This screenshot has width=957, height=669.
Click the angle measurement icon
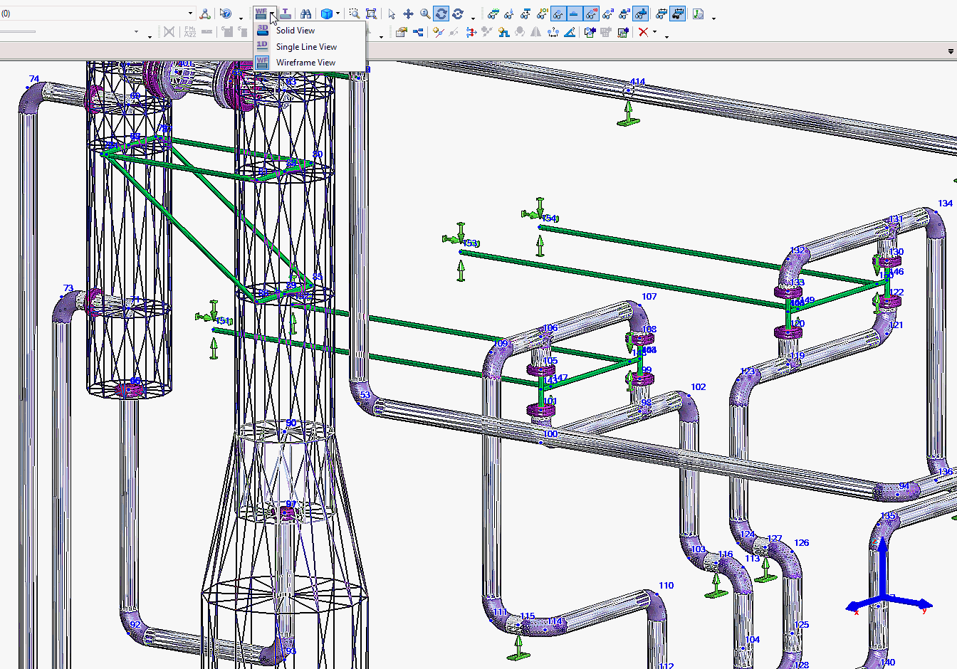click(570, 32)
